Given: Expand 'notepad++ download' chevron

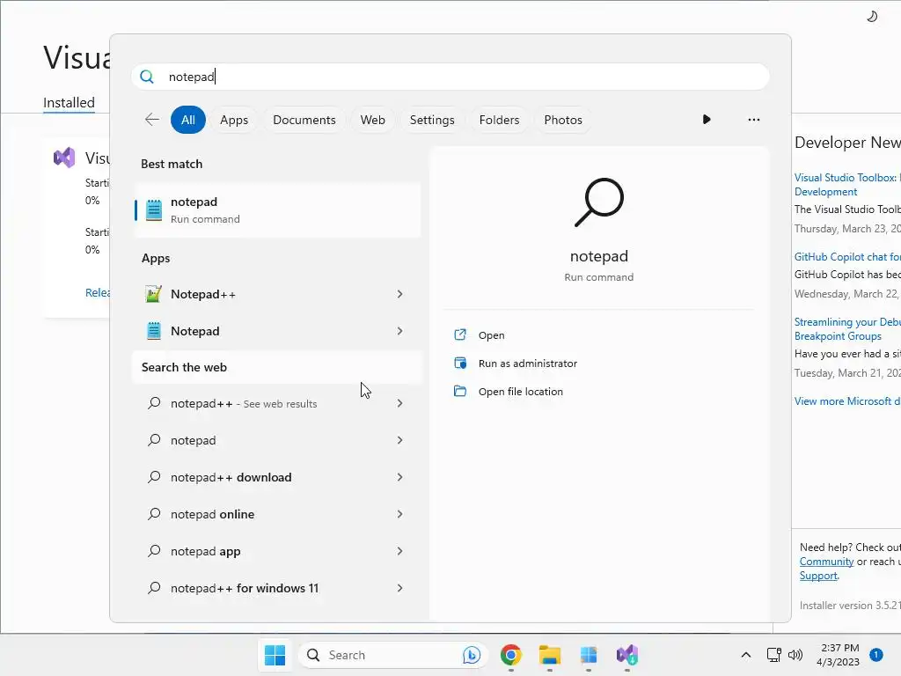Looking at the screenshot, I should 400,477.
